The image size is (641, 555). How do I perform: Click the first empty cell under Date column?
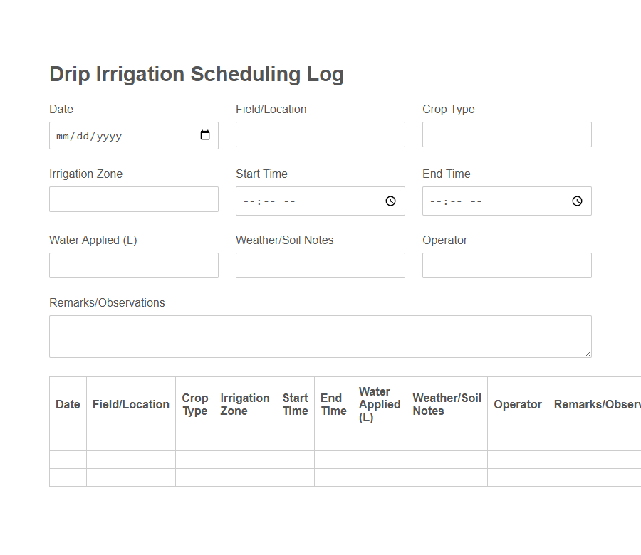tap(68, 441)
